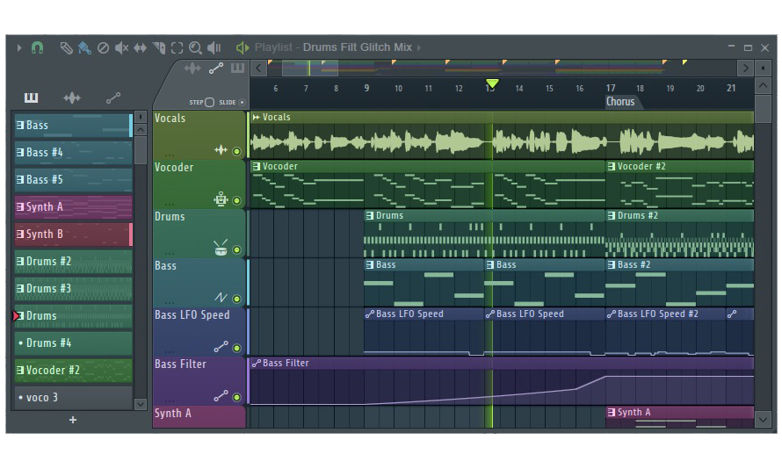This screenshot has height=469, width=782.
Task: Open the Bass #2 clip menu
Action: 612,264
